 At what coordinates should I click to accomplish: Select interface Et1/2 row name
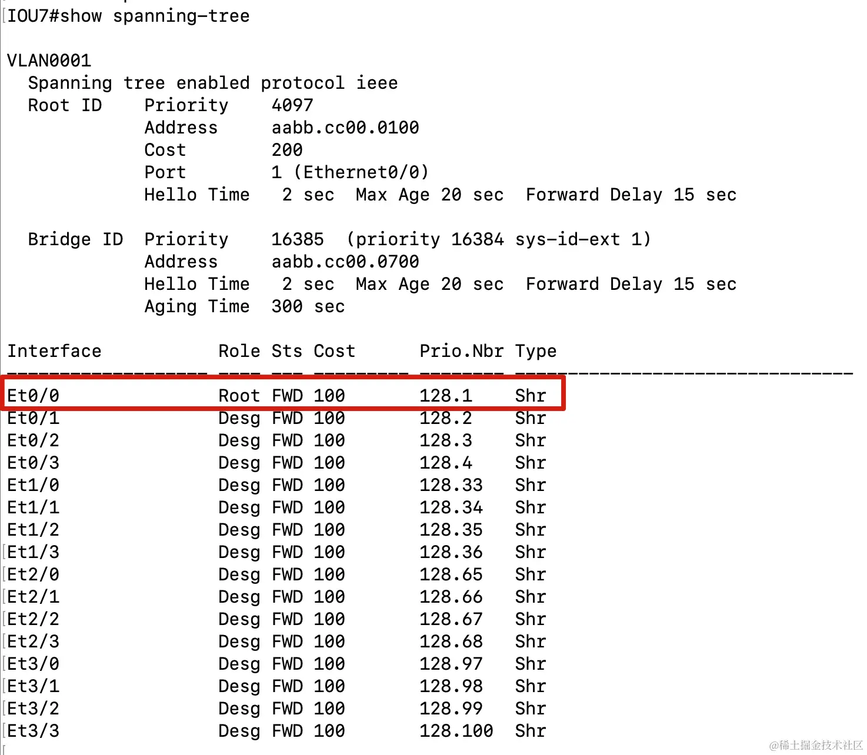[x=33, y=530]
